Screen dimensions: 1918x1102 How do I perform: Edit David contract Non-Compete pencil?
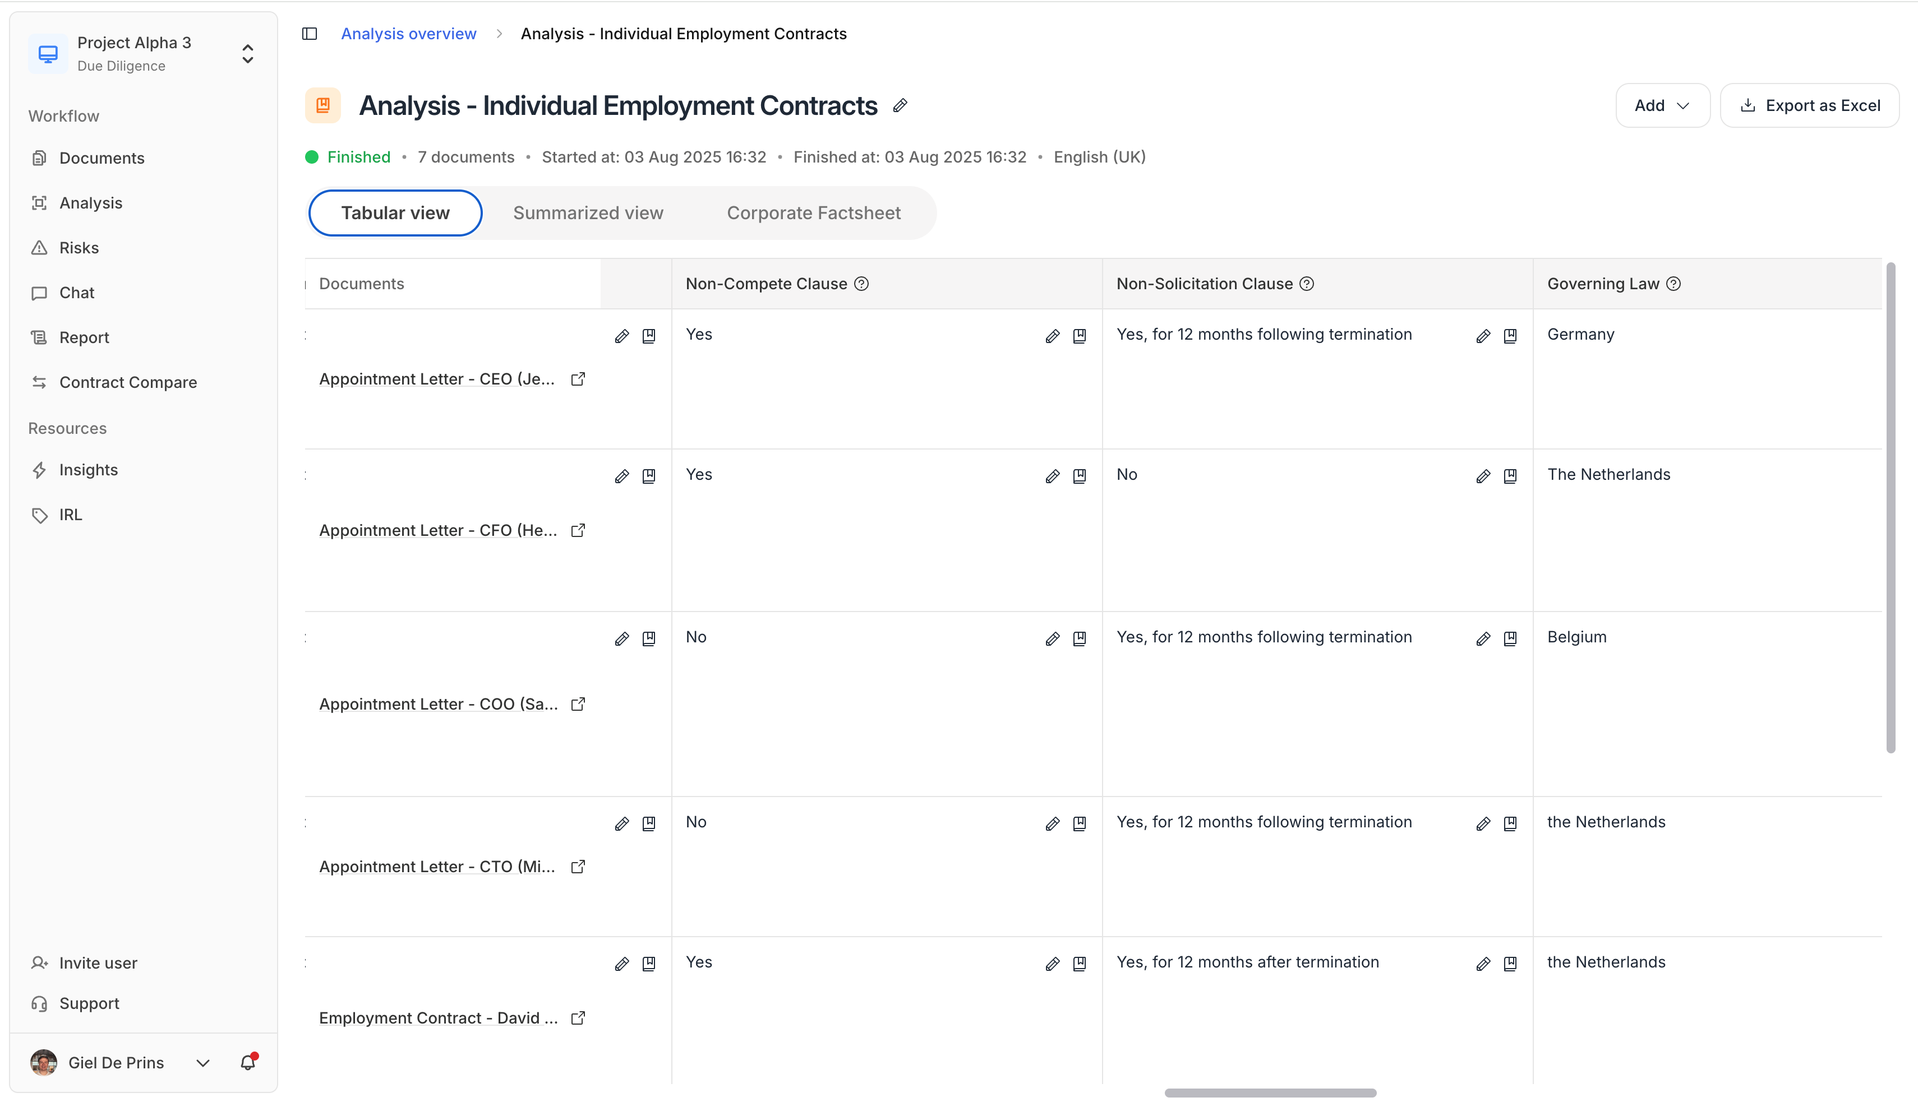[1053, 964]
